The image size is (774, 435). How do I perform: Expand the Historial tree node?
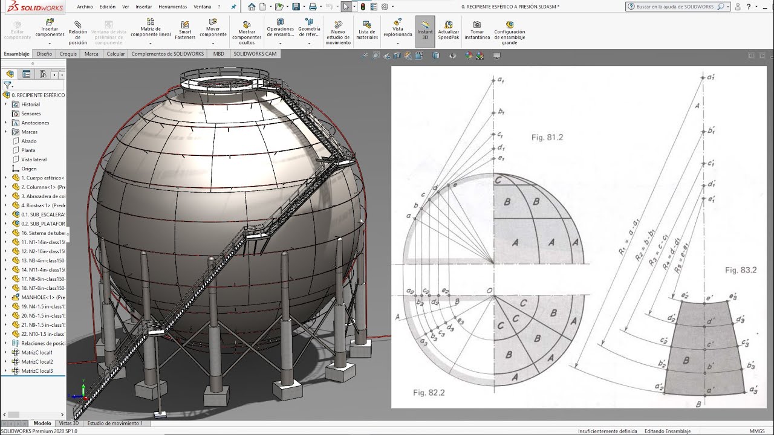tap(6, 105)
